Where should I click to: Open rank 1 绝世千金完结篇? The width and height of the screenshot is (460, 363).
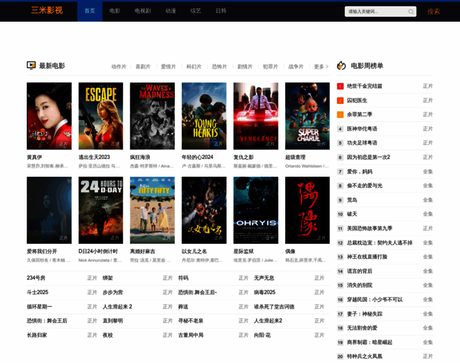tap(364, 86)
